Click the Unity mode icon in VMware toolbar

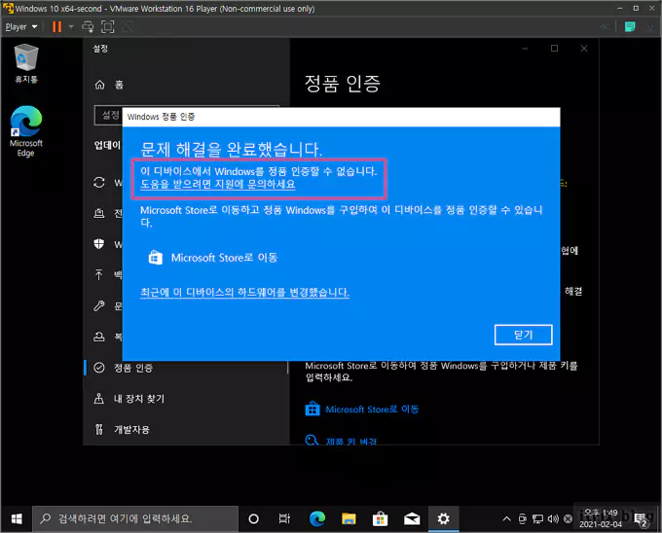click(x=128, y=27)
